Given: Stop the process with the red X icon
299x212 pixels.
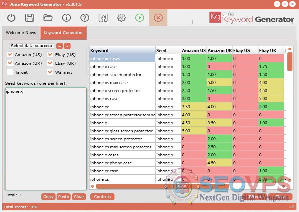Looking at the screenshot, I should 158,18.
